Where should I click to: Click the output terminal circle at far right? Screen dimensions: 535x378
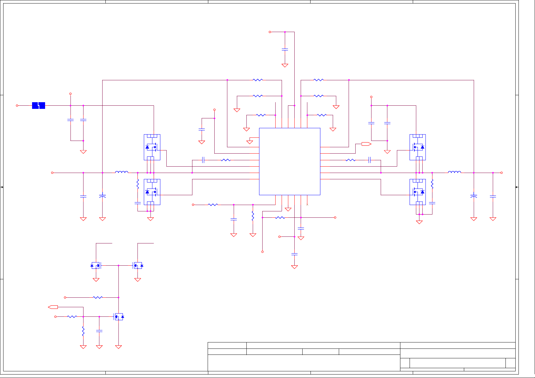coord(502,173)
